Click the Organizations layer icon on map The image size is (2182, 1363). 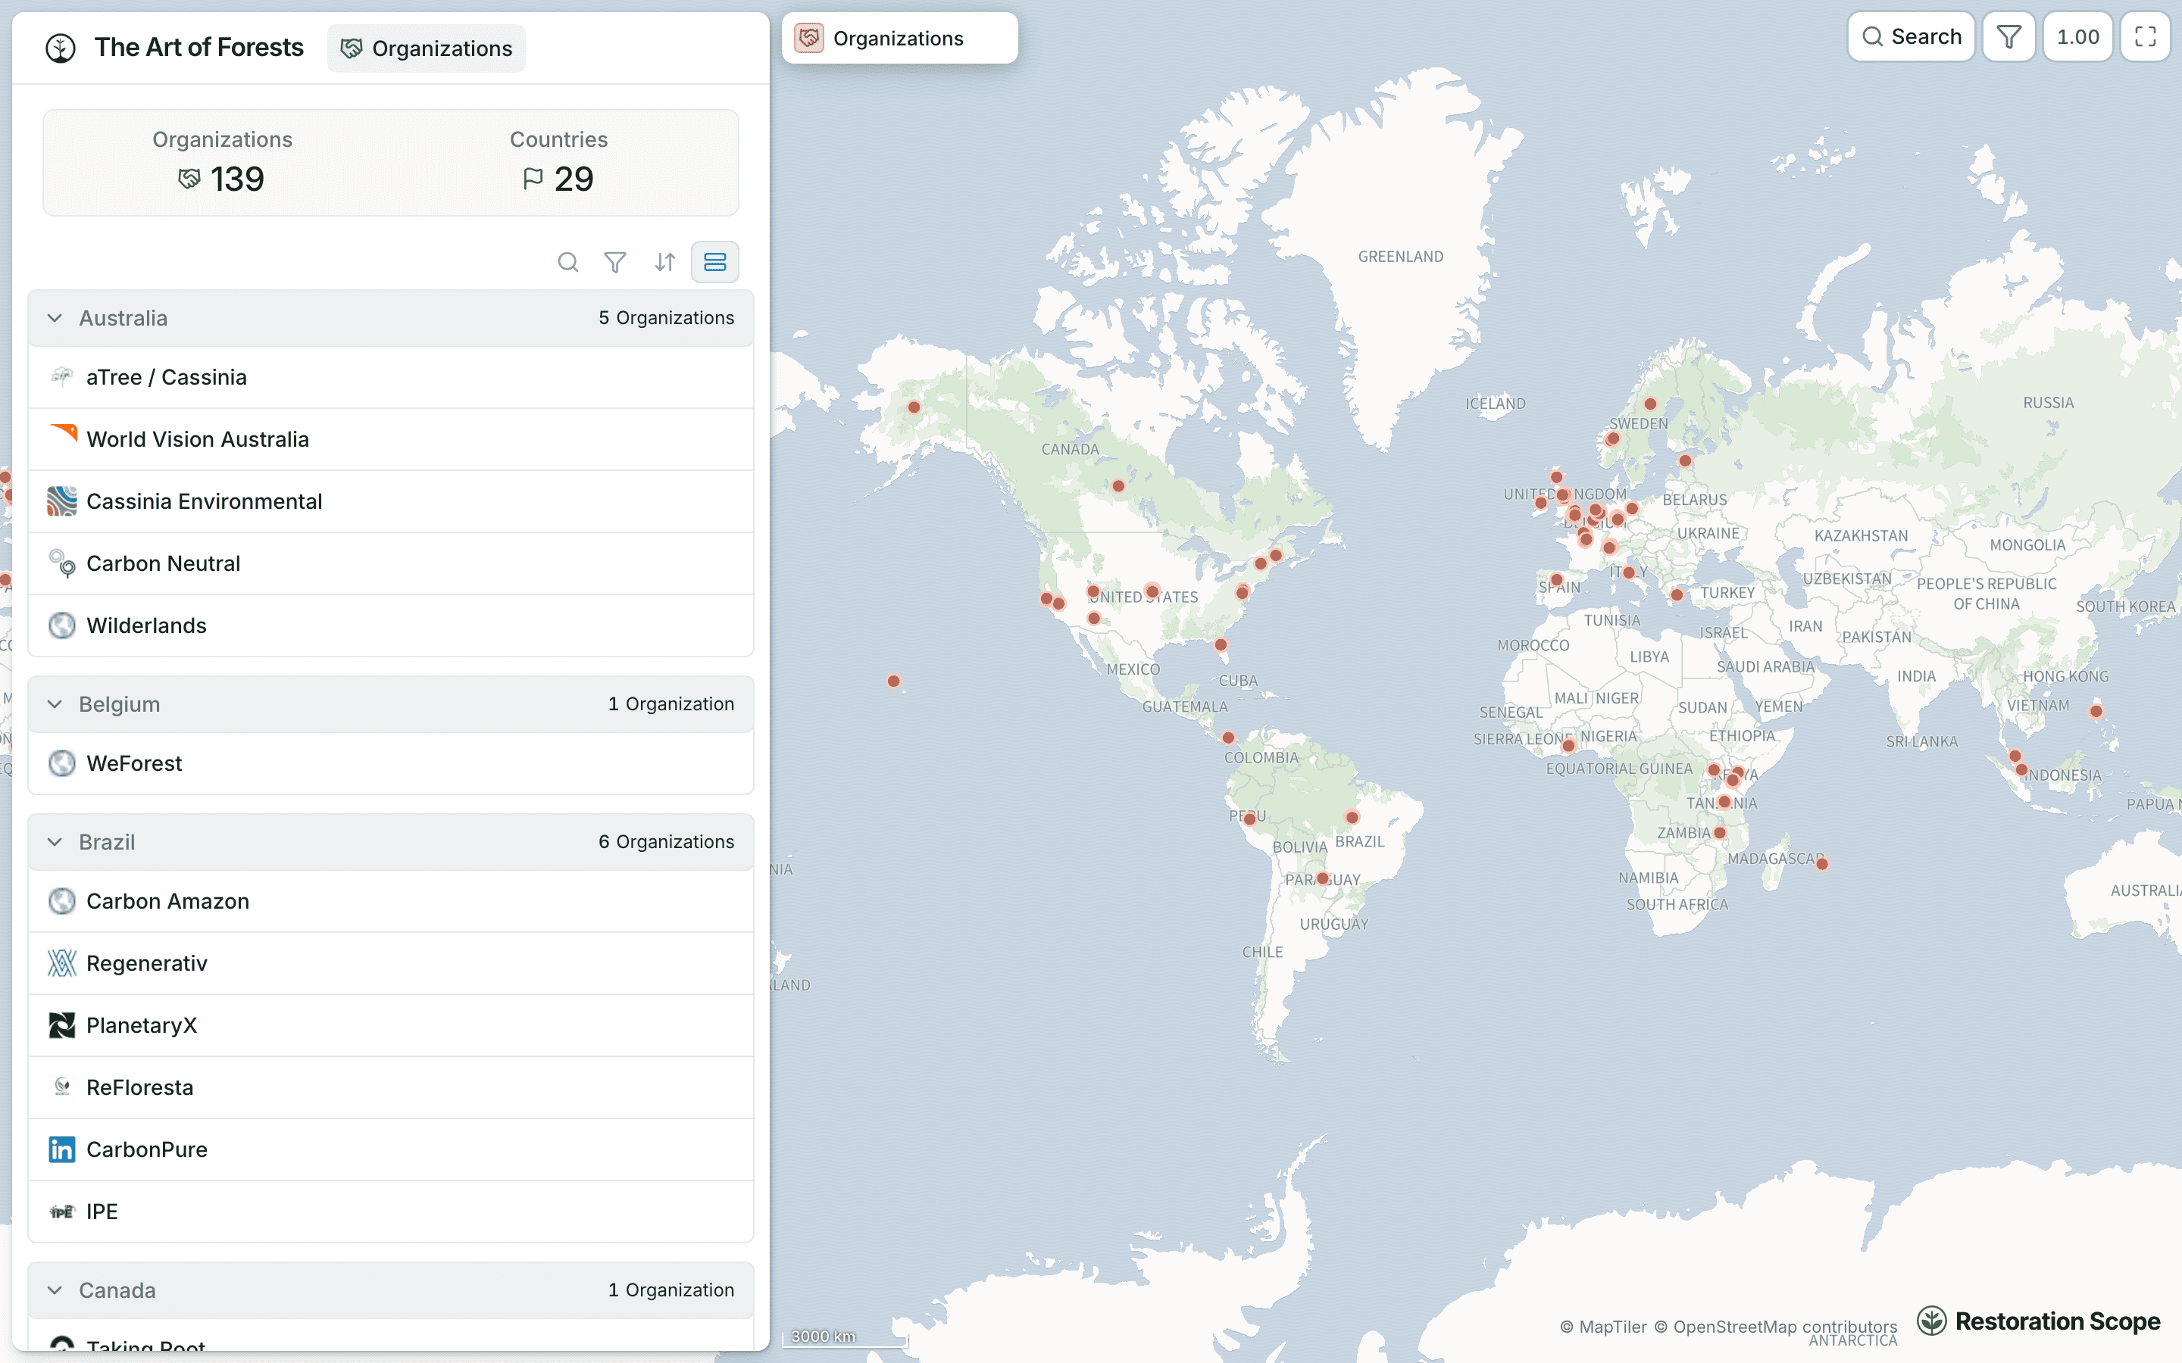[x=809, y=38]
